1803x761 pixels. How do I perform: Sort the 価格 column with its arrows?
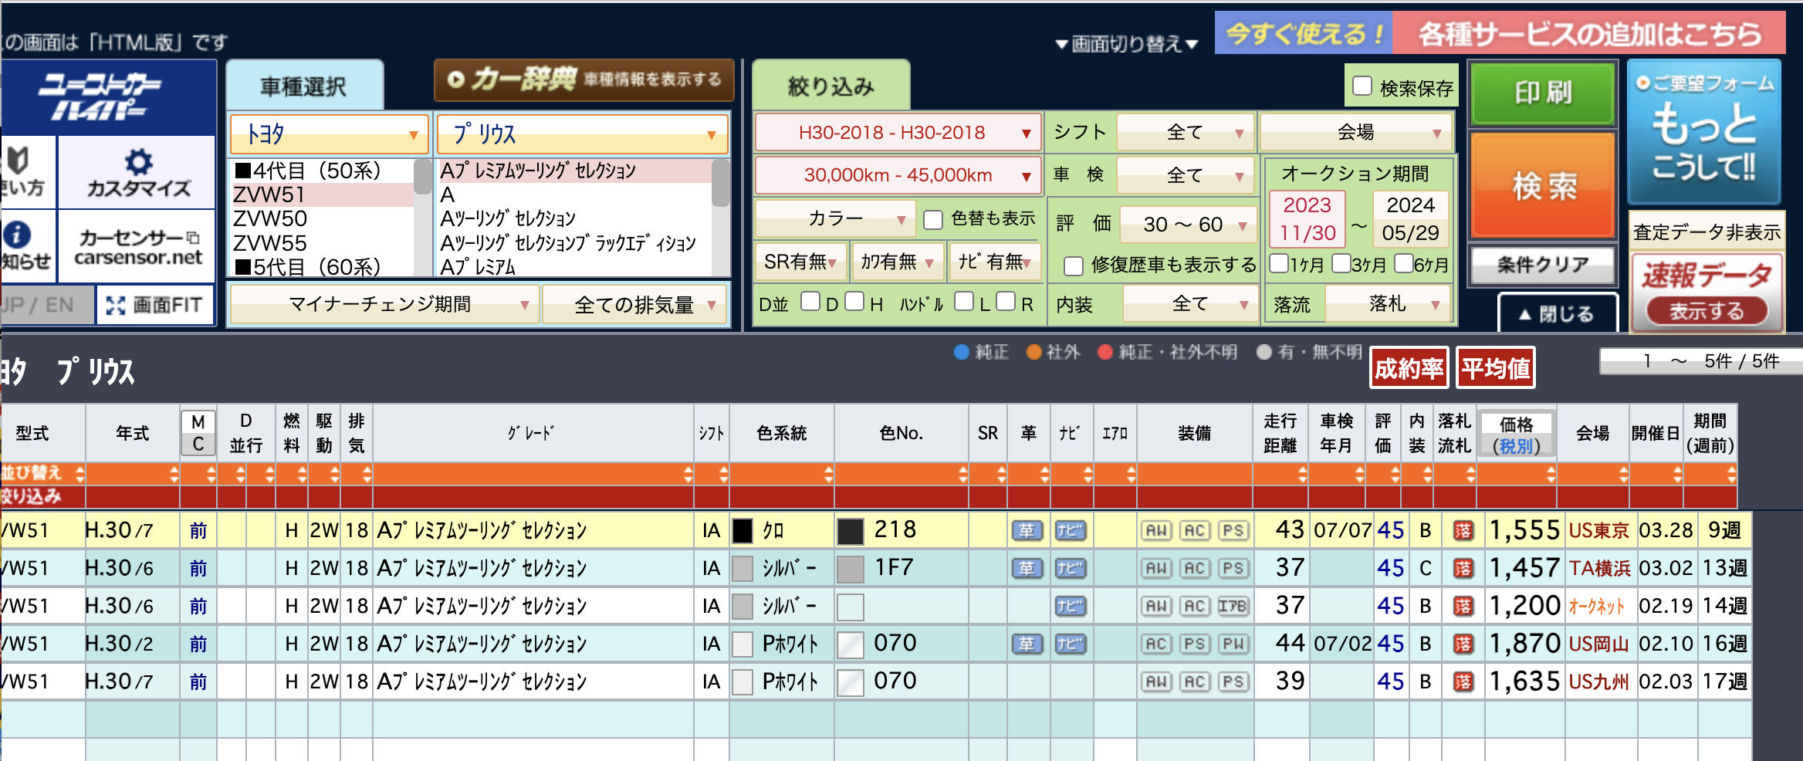(x=1551, y=474)
